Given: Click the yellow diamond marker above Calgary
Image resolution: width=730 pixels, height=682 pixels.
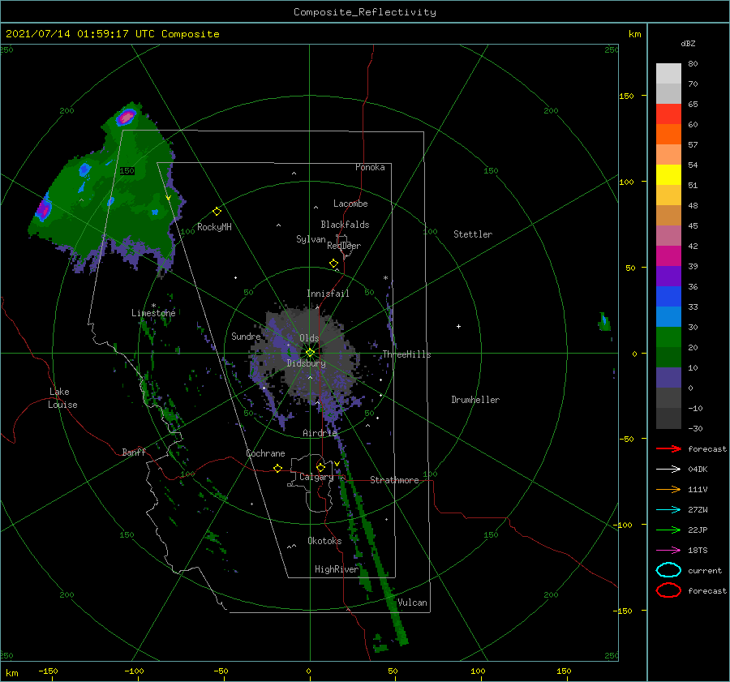Looking at the screenshot, I should pyautogui.click(x=320, y=467).
